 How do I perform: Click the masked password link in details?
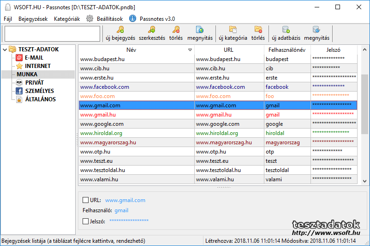pyautogui.click(x=129, y=221)
